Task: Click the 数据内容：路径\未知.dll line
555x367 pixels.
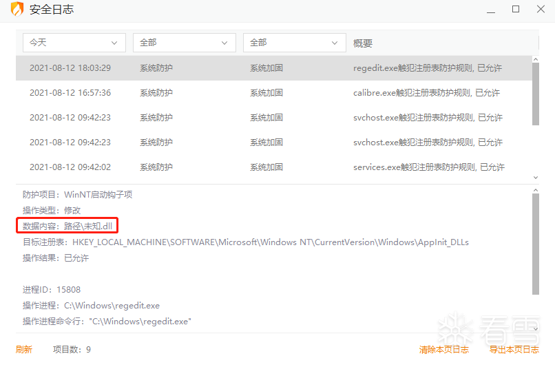Action: point(67,226)
